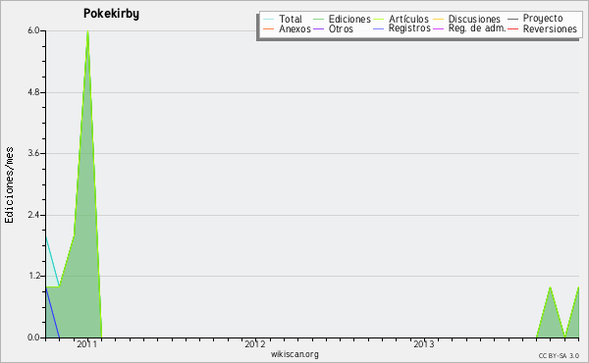
Task: Select the Total legend entry
Action: pos(290,19)
